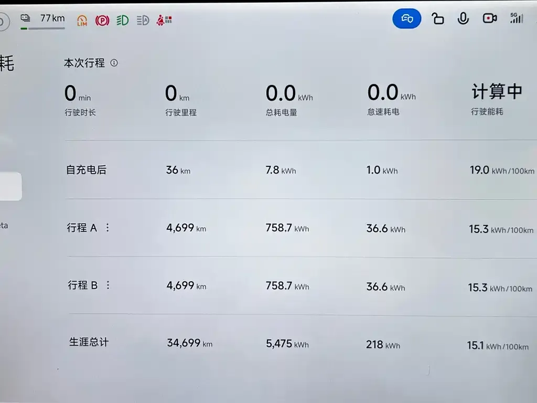Tap the 218 kWh lifetime idle value
Screen dimensions: 537x403
tap(383, 344)
